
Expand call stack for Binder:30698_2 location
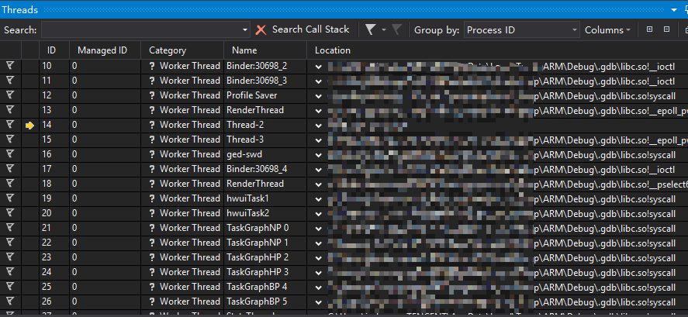[319, 67]
